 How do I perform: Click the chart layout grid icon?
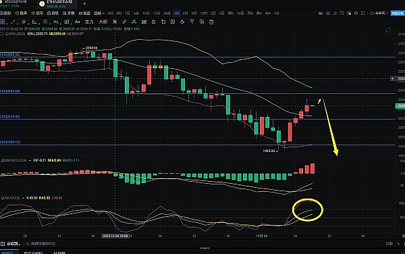[x=349, y=14]
